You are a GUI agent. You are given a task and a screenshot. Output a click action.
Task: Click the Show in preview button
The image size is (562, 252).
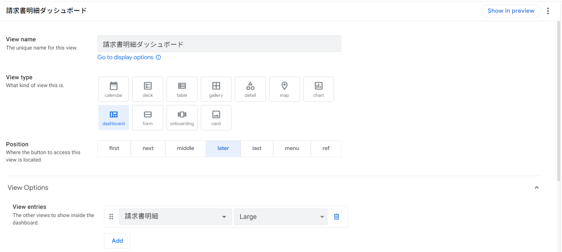[511, 11]
